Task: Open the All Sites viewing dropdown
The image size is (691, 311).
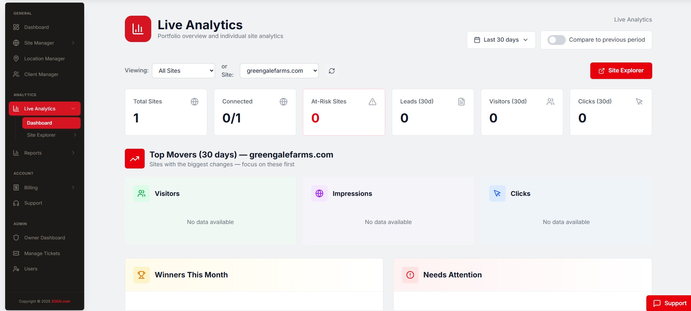Action: coord(183,71)
